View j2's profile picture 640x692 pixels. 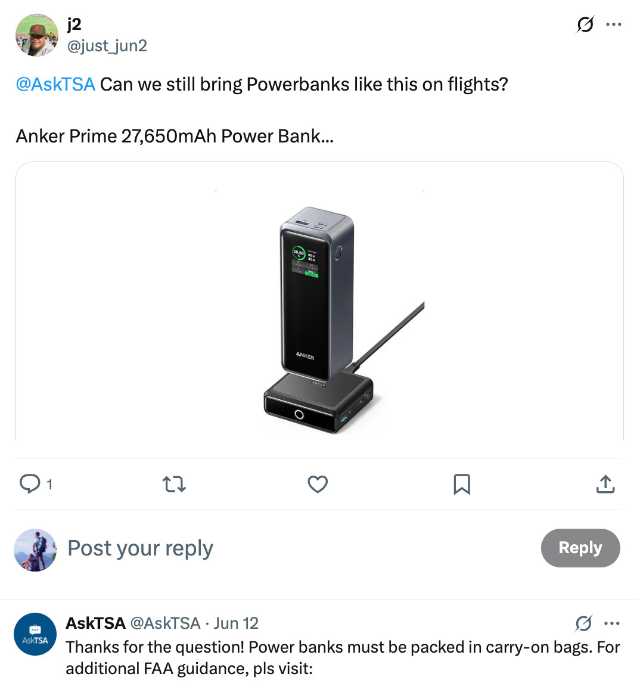pyautogui.click(x=36, y=35)
